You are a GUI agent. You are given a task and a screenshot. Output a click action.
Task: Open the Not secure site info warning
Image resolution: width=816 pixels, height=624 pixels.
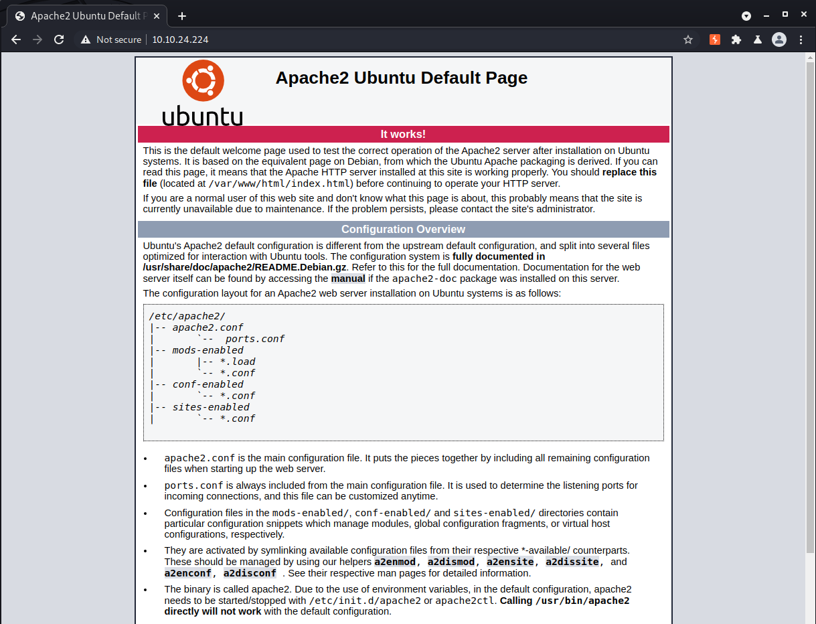pyautogui.click(x=111, y=40)
